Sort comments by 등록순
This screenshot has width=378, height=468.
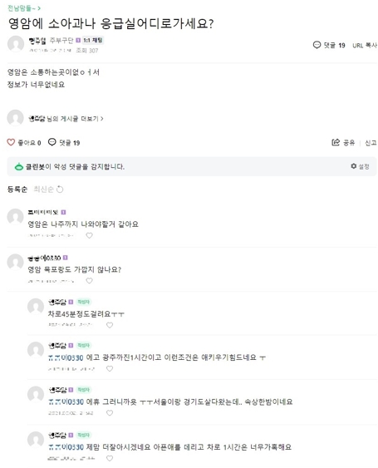(17, 190)
